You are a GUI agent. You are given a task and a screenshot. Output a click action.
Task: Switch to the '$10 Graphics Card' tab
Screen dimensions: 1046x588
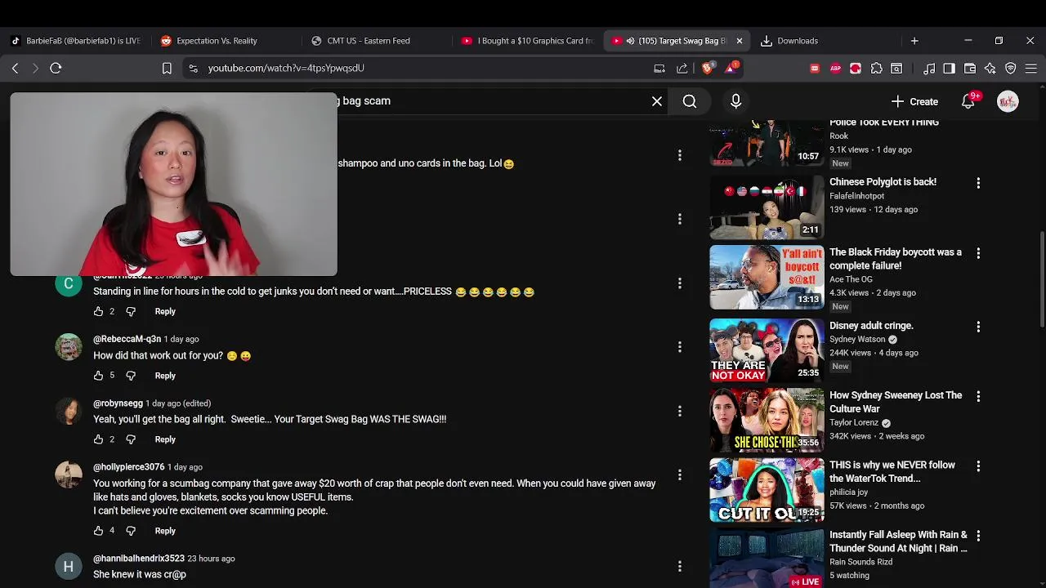click(527, 41)
